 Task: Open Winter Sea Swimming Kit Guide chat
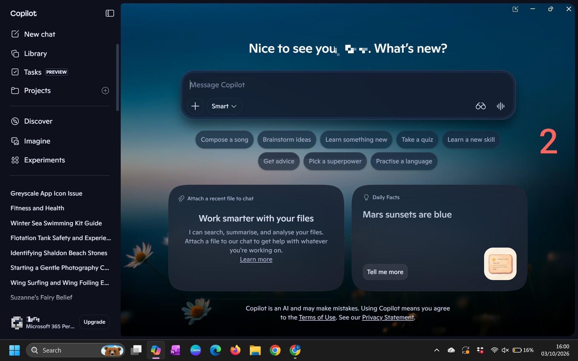pyautogui.click(x=56, y=223)
